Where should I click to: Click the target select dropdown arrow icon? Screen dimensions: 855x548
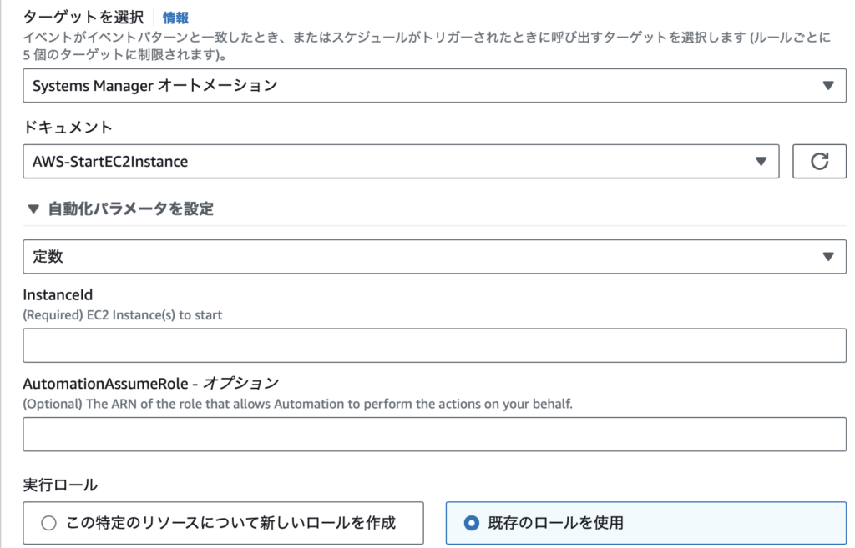[828, 86]
